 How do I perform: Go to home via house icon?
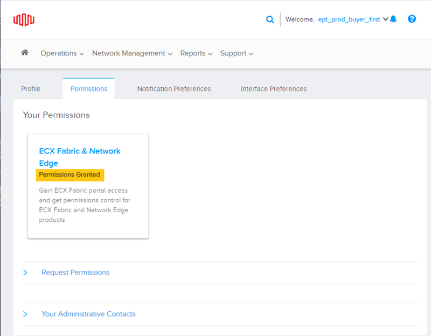[25, 52]
